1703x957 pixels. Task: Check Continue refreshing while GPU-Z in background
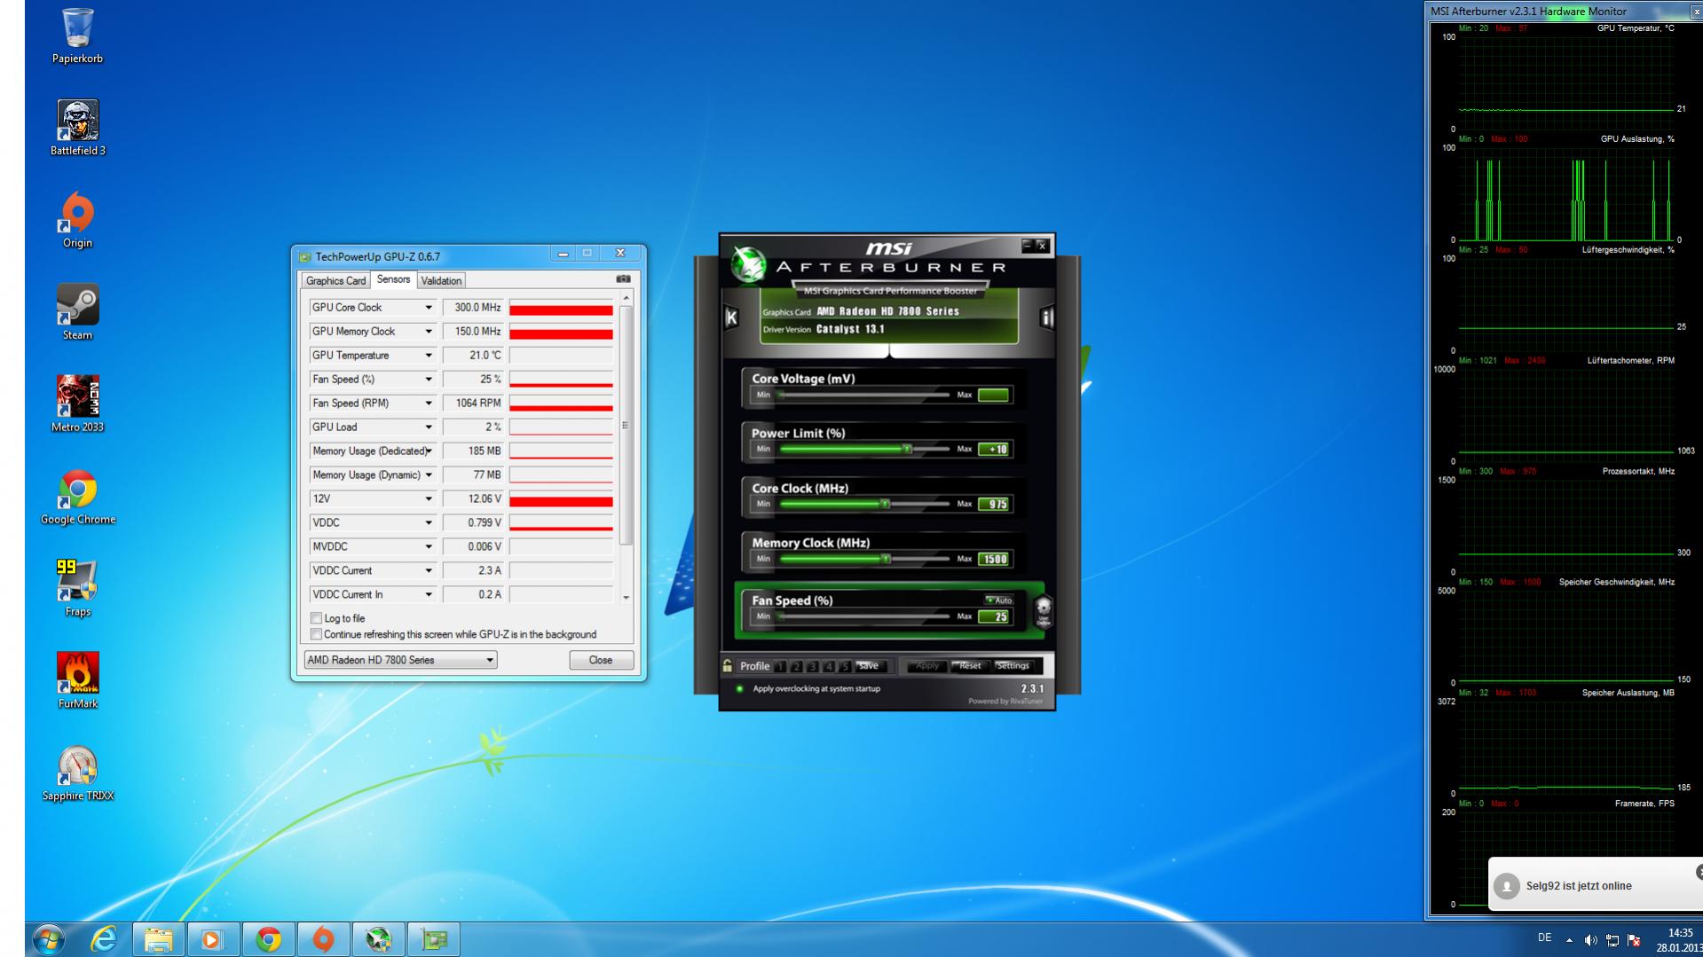point(316,634)
